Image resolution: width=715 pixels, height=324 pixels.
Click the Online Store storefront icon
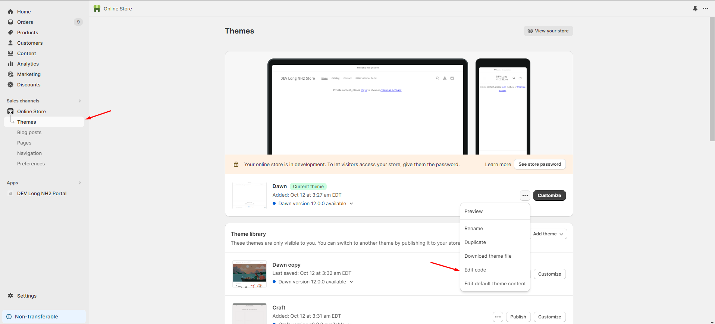coord(10,111)
